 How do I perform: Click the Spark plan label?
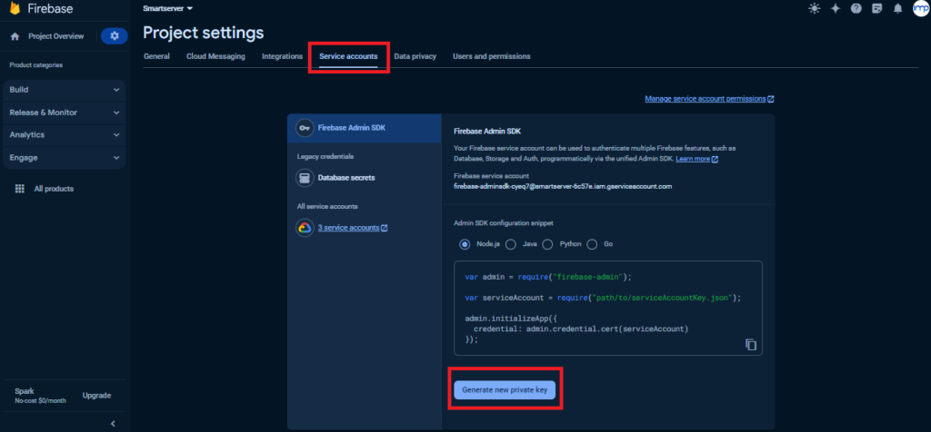click(24, 391)
